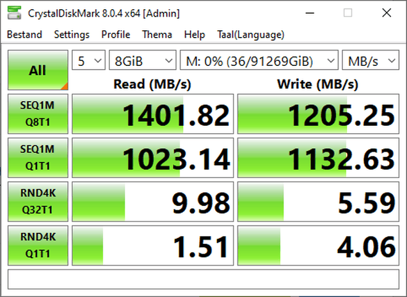Click the CrystalDiskMark app icon in title bar
The width and height of the screenshot is (407, 297).
tap(14, 13)
